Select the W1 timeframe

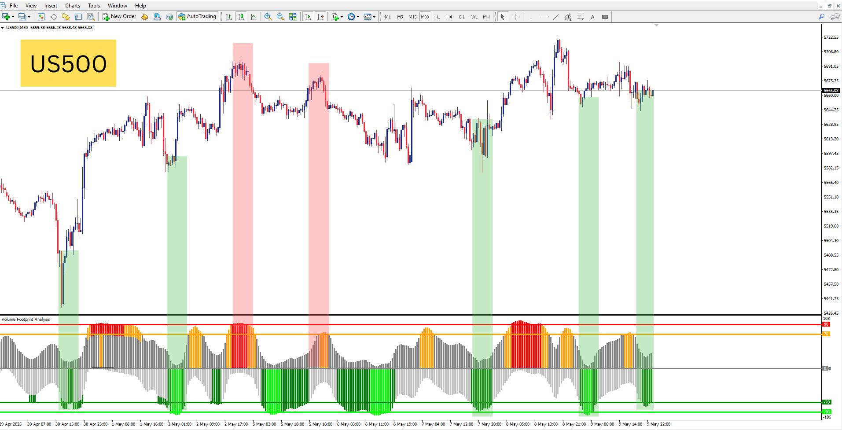474,17
